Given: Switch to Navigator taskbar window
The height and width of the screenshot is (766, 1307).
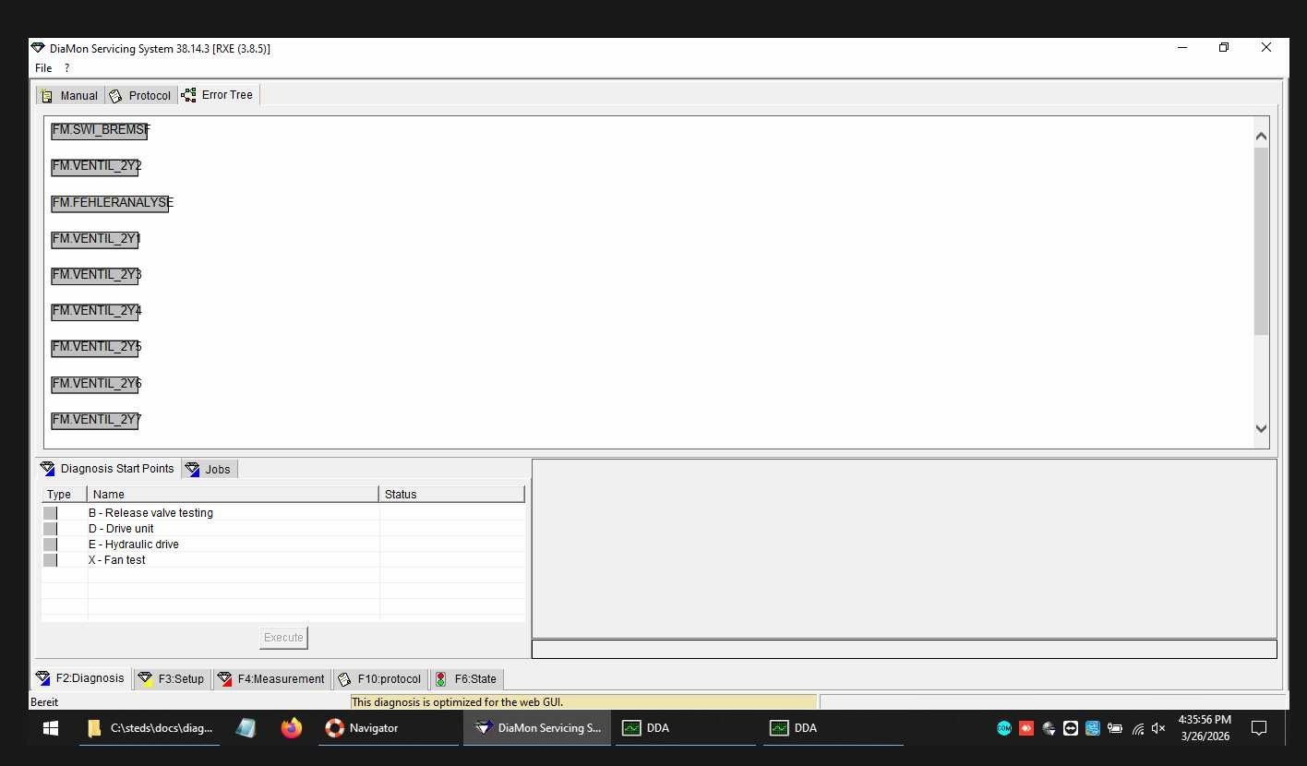Looking at the screenshot, I should (x=388, y=728).
